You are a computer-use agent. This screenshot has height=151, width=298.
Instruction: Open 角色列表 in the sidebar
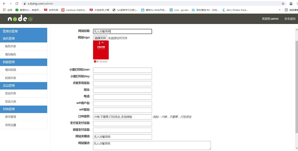(x=24, y=46)
